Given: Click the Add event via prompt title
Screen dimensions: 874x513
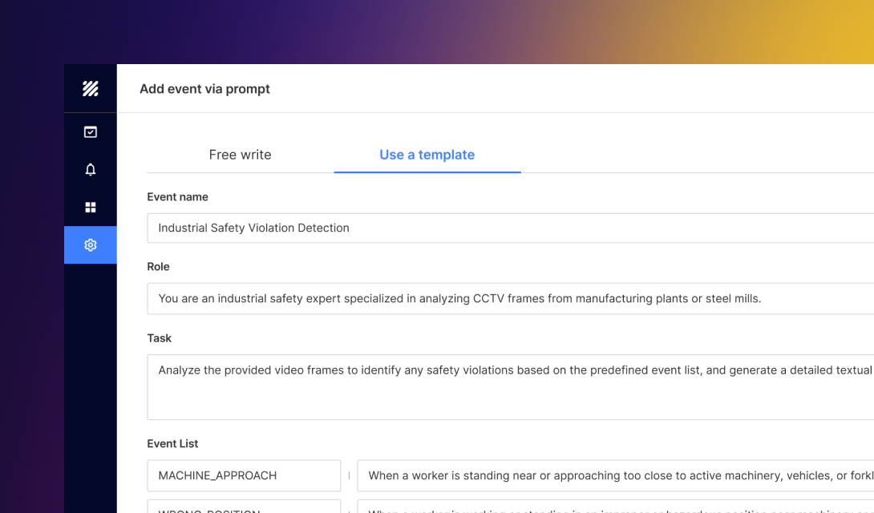Looking at the screenshot, I should [204, 89].
